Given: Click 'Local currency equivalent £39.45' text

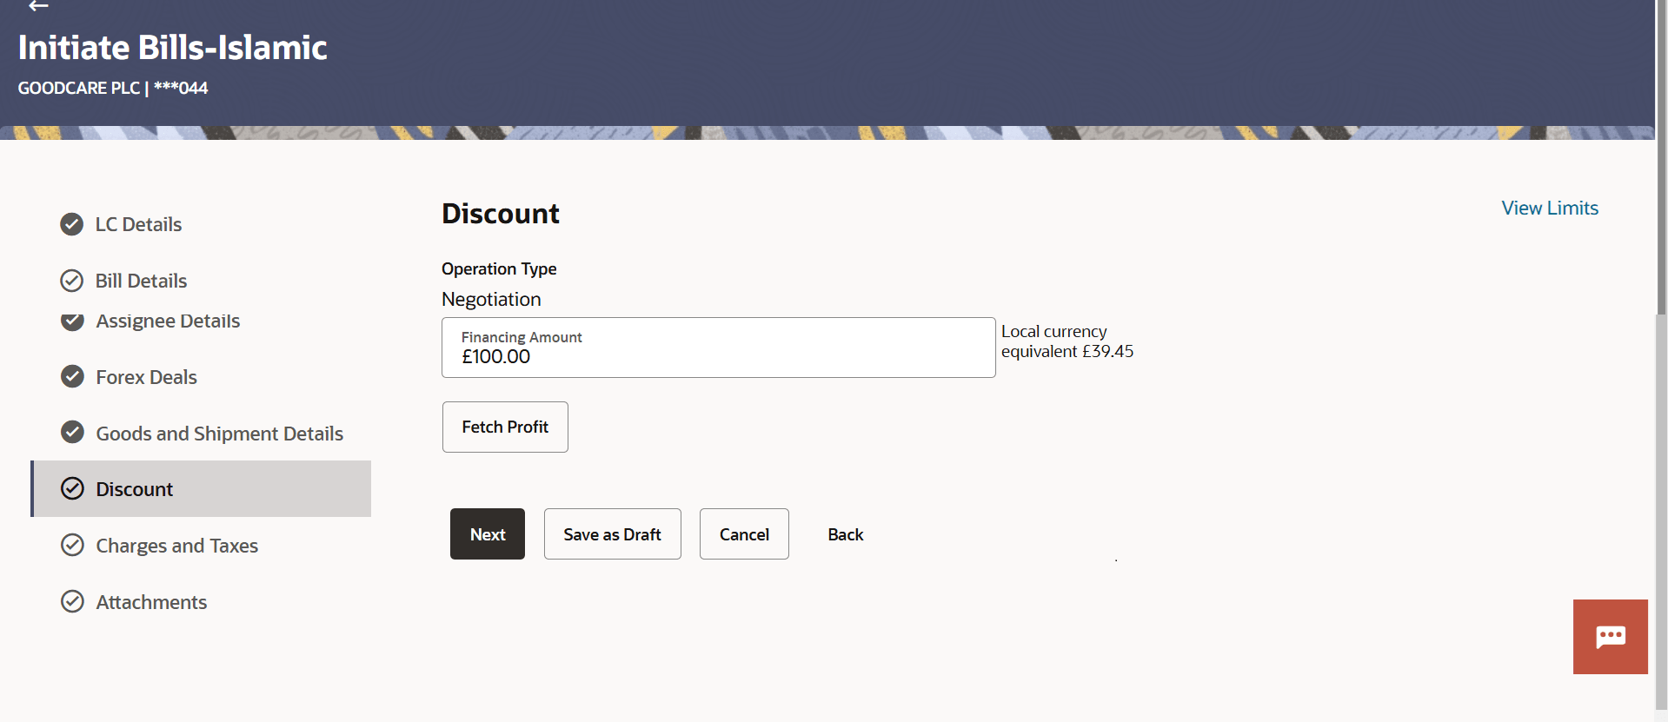Looking at the screenshot, I should tap(1067, 341).
